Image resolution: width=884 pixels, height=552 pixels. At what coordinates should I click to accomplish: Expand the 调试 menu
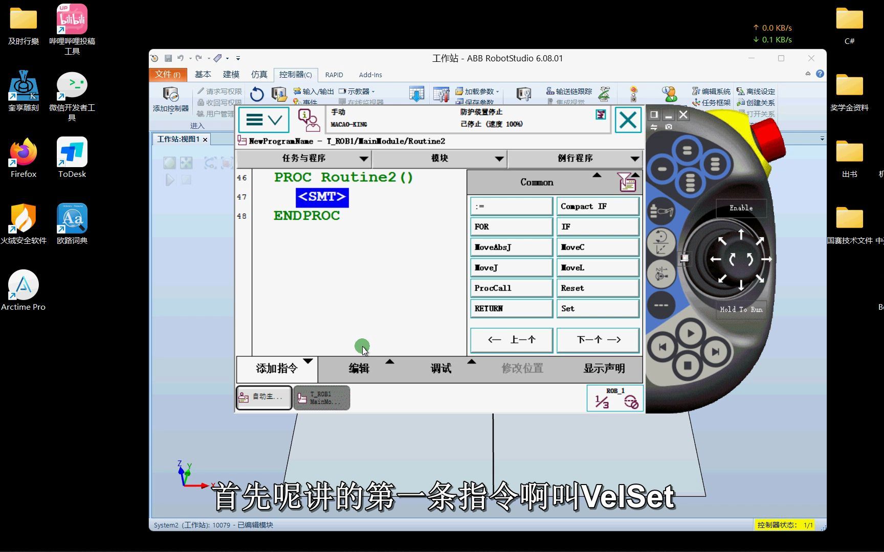coord(441,369)
